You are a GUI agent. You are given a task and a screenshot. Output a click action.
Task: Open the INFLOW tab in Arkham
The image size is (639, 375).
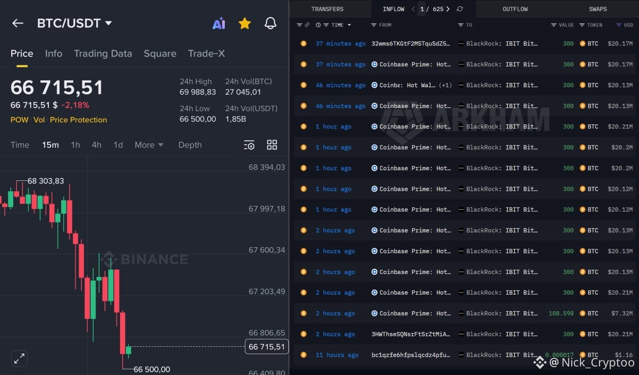394,9
